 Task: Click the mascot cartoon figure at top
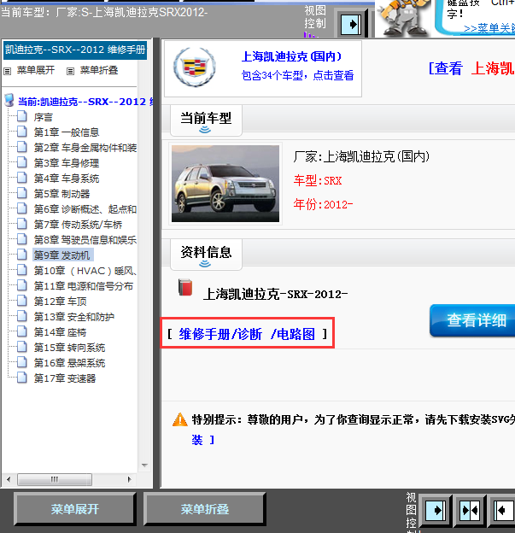coord(404,18)
